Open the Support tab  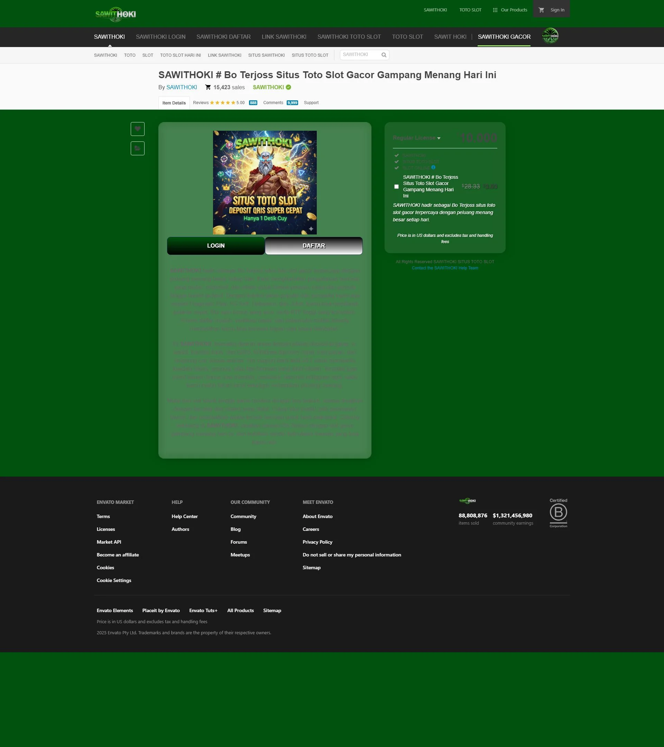click(311, 103)
